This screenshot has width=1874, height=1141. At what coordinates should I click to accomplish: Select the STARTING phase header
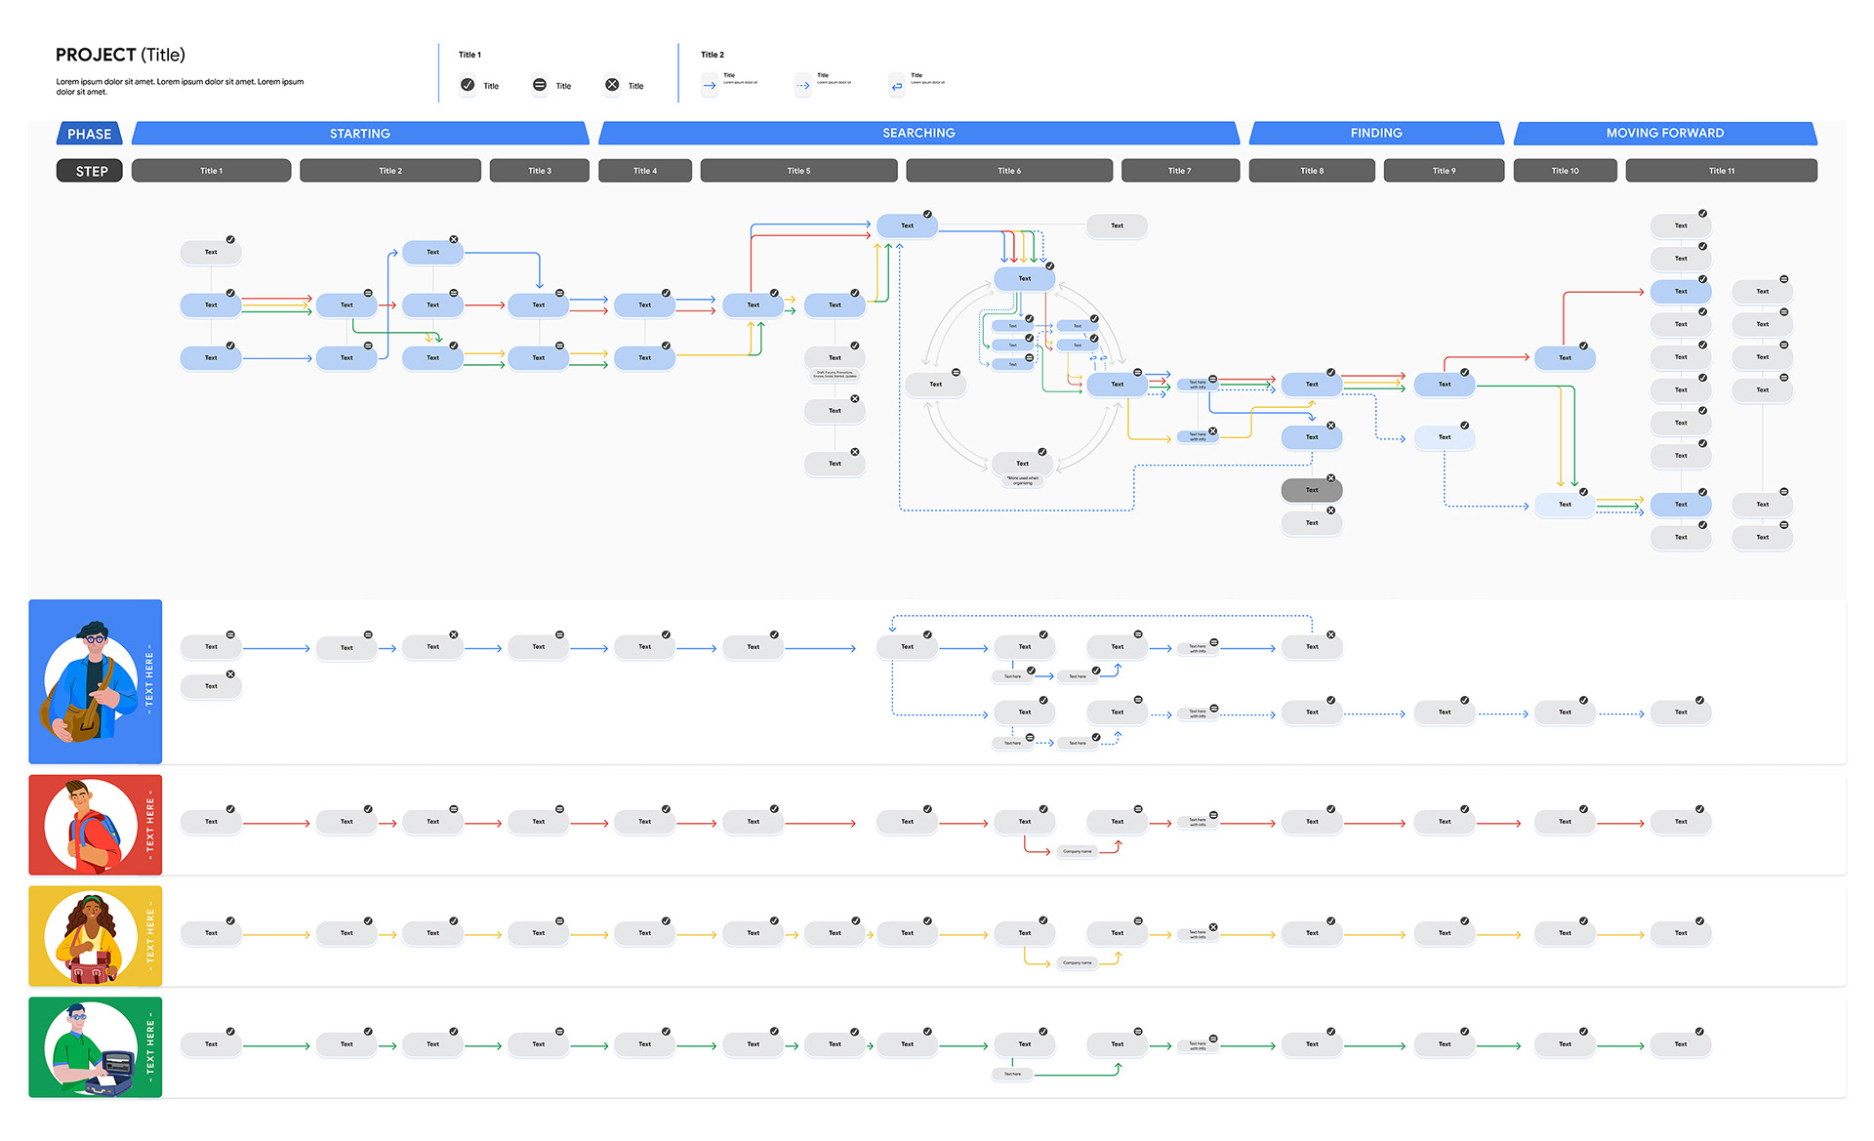pyautogui.click(x=359, y=134)
